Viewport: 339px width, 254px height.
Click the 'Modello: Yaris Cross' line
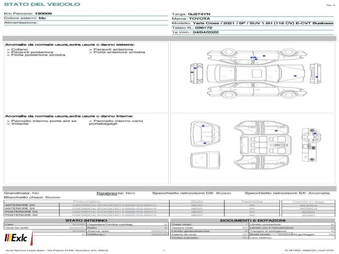[253, 23]
